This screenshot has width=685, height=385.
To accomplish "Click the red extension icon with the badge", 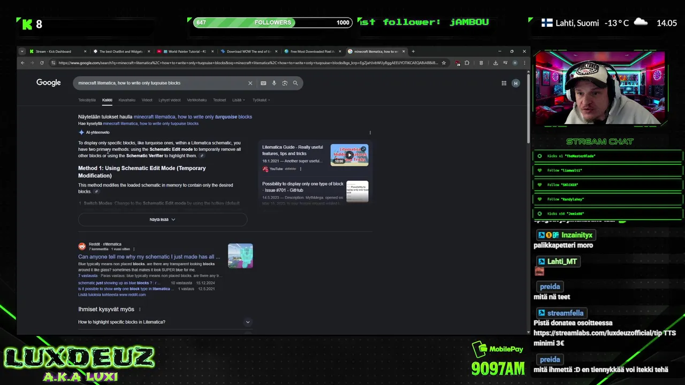I will pos(458,63).
